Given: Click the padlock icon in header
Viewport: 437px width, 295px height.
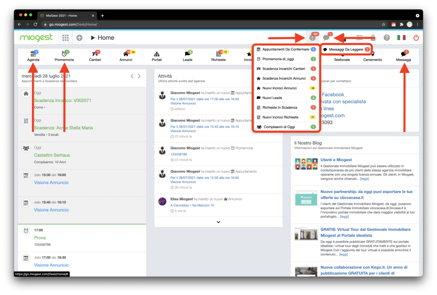Looking at the screenshot, I should [373, 37].
